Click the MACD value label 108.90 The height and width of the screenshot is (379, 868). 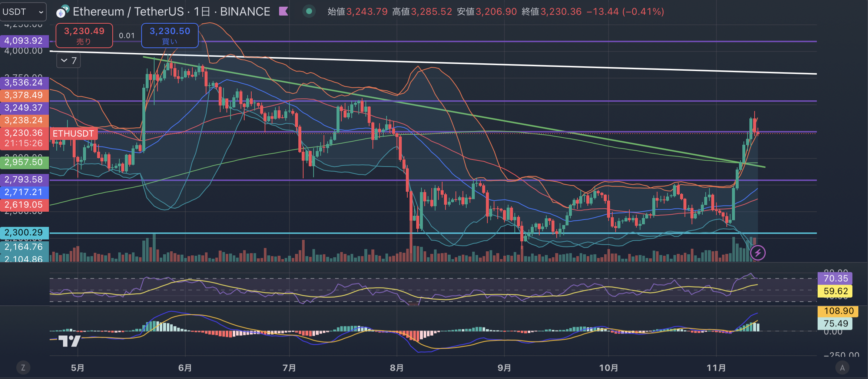838,311
